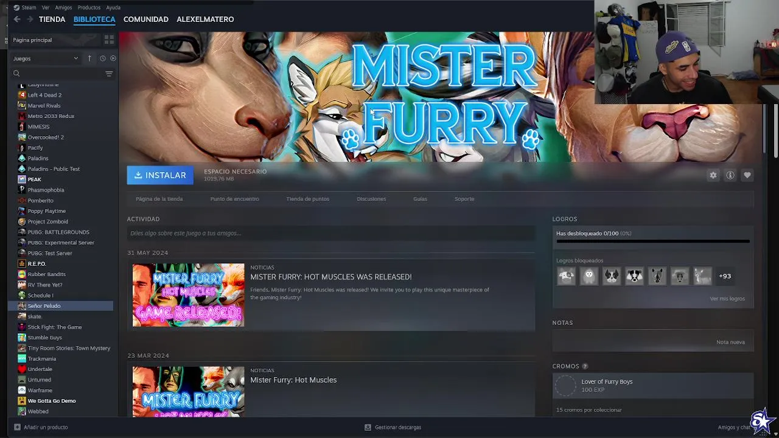This screenshot has height=438, width=779.
Task: Select PEAK in game list
Action: click(34, 179)
